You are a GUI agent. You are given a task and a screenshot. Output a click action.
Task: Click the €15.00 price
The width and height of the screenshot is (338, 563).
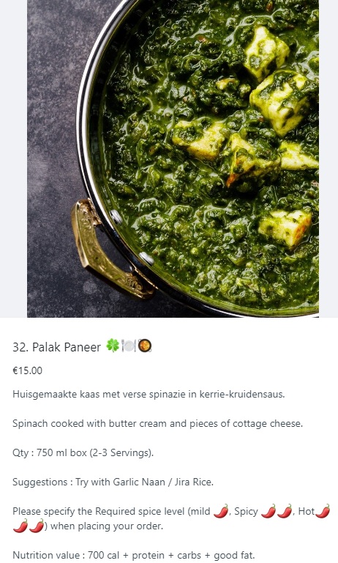click(x=27, y=370)
